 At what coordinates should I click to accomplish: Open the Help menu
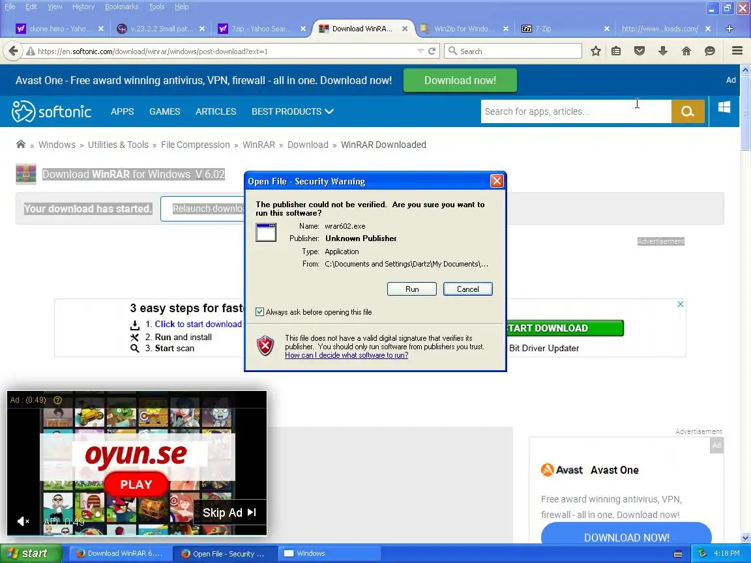(181, 7)
